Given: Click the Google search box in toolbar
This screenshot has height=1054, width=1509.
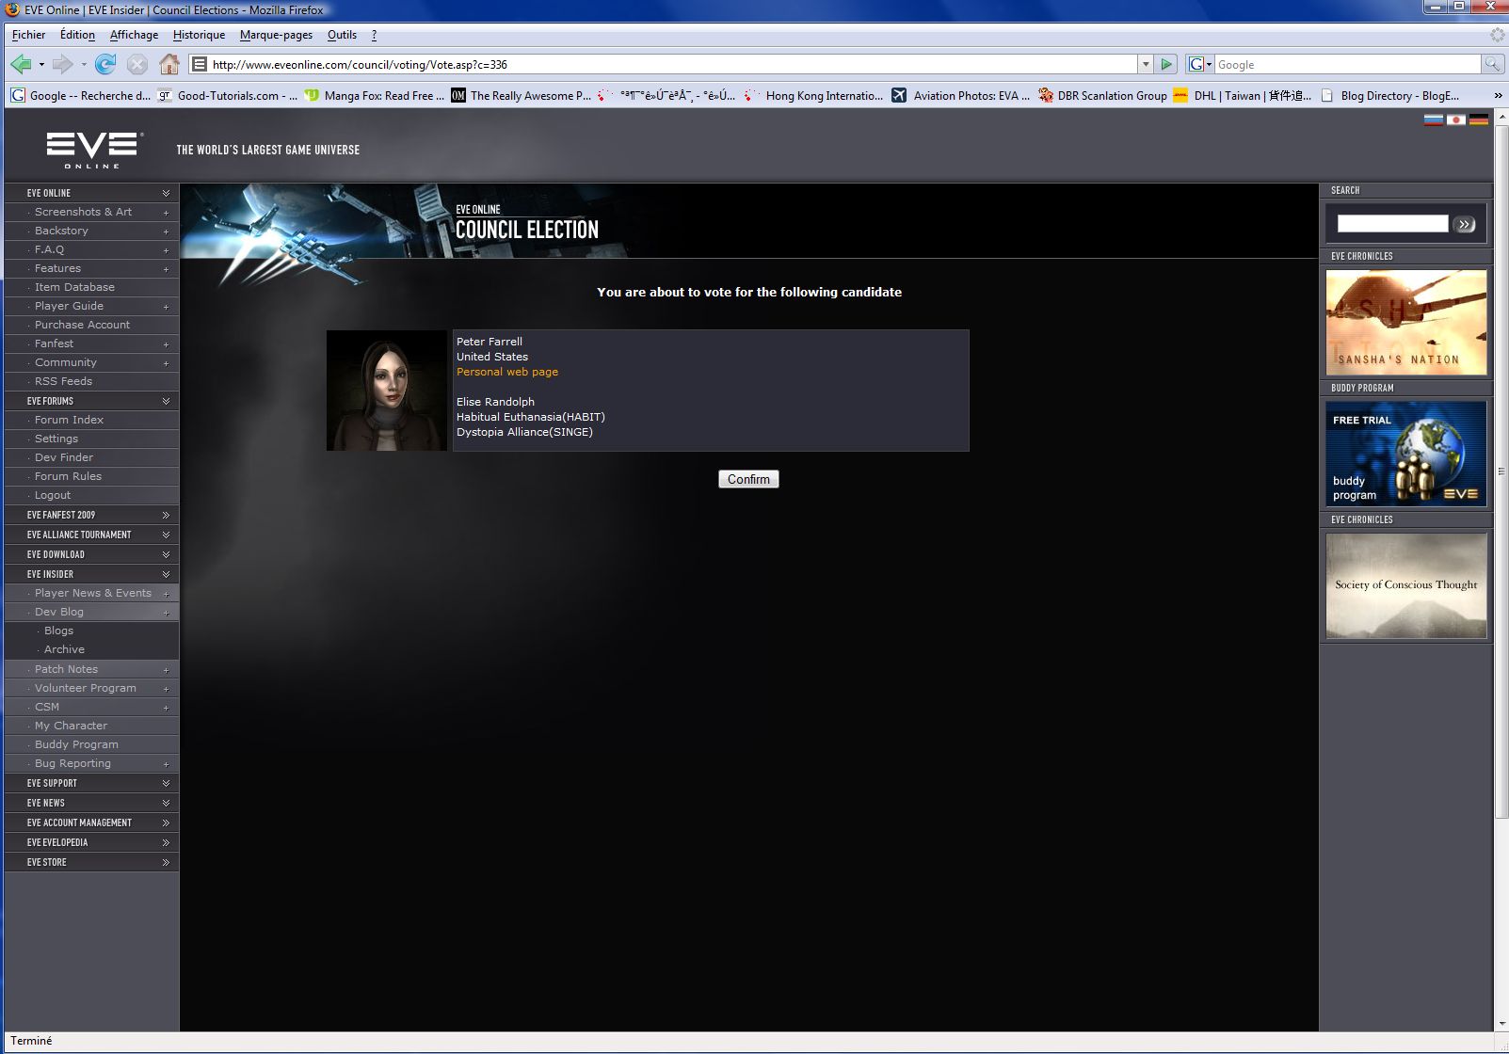Looking at the screenshot, I should click(x=1347, y=64).
